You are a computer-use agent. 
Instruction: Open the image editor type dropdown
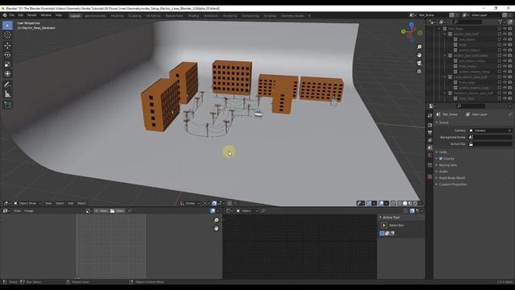(6, 211)
